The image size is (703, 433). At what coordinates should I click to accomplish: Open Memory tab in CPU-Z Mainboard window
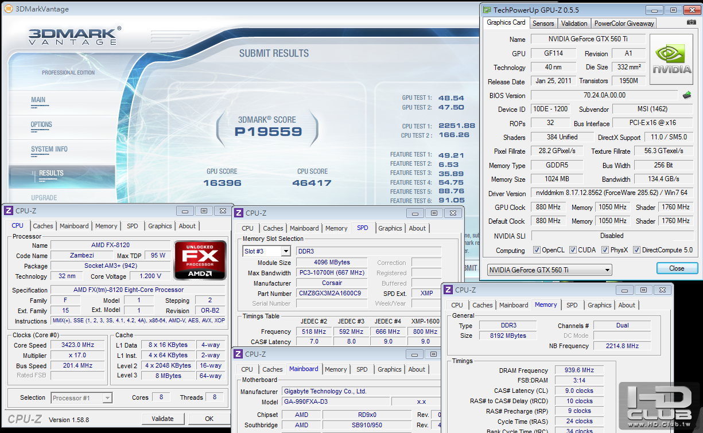pyautogui.click(x=336, y=369)
